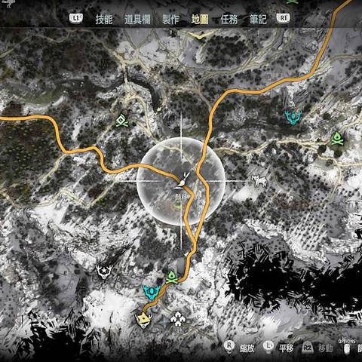This screenshot has width=362, height=362.
Task: Select the white antlered star hunting grounds icon
Action: coord(104,272)
